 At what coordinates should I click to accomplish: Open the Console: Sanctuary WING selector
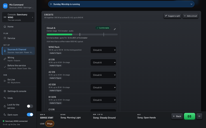[x=18, y=17]
